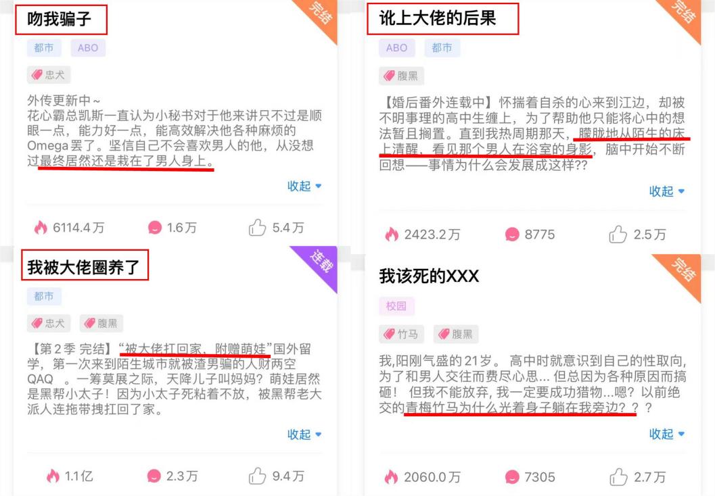715x496 pixels.
Task: Click the comment bubble icon showing 1.6万
Action: 155,227
